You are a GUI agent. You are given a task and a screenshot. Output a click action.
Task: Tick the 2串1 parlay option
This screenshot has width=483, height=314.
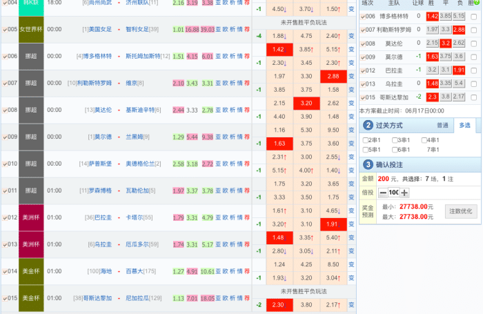pos(365,140)
